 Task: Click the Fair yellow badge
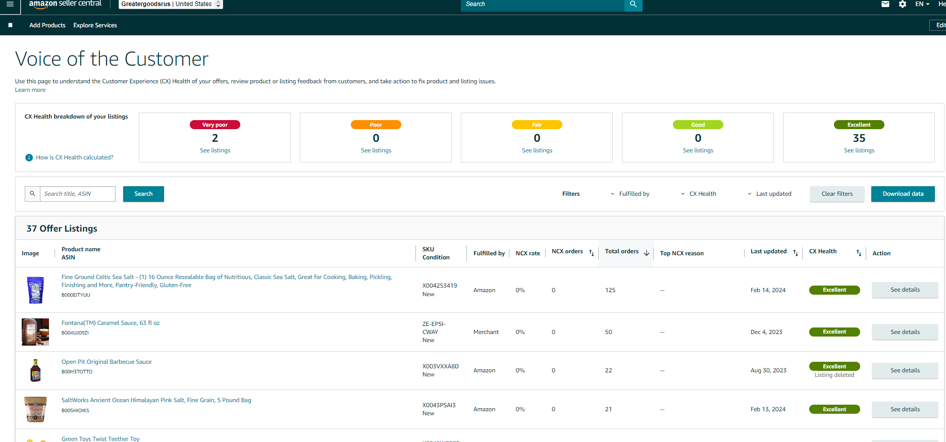537,125
